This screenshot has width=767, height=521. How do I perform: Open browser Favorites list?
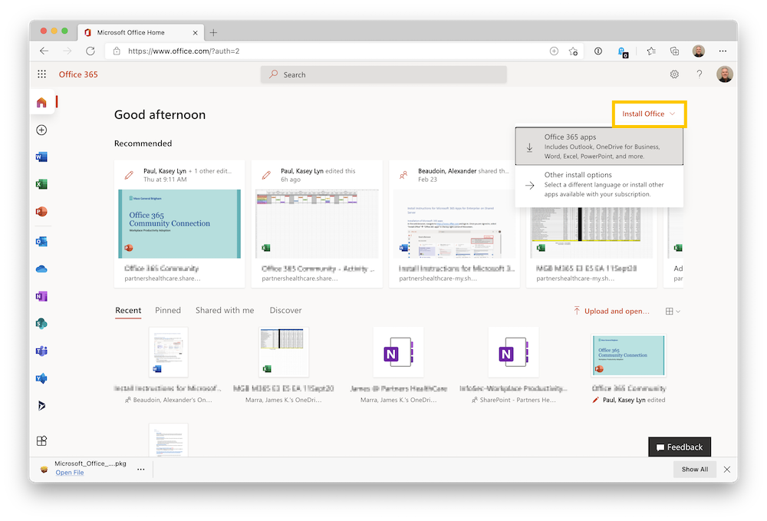click(x=651, y=51)
